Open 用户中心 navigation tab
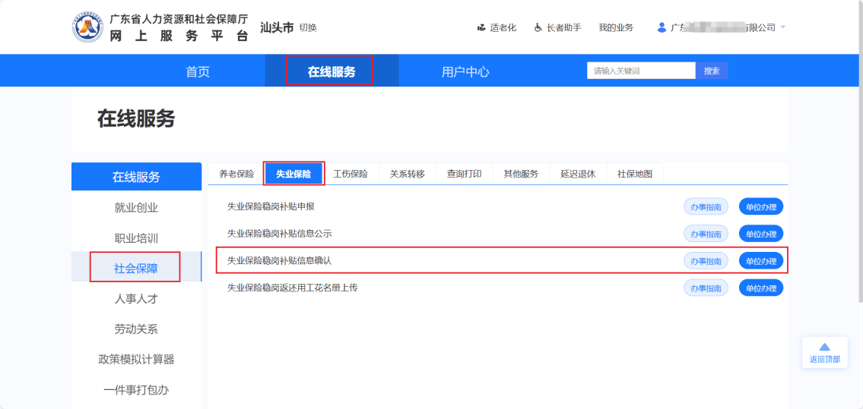The height and width of the screenshot is (409, 863). pyautogui.click(x=465, y=71)
